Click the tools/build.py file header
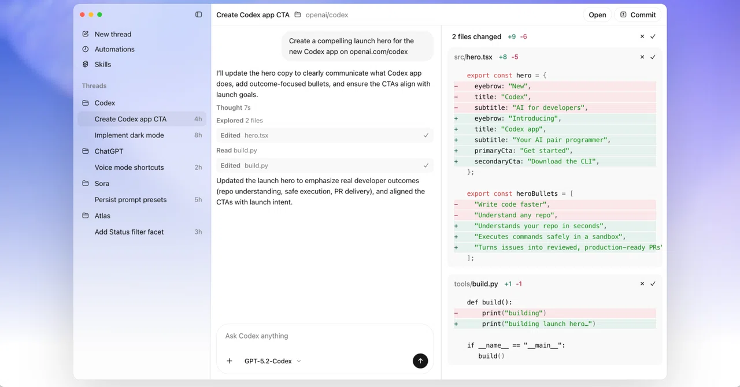The width and height of the screenshot is (740, 387). coord(555,284)
